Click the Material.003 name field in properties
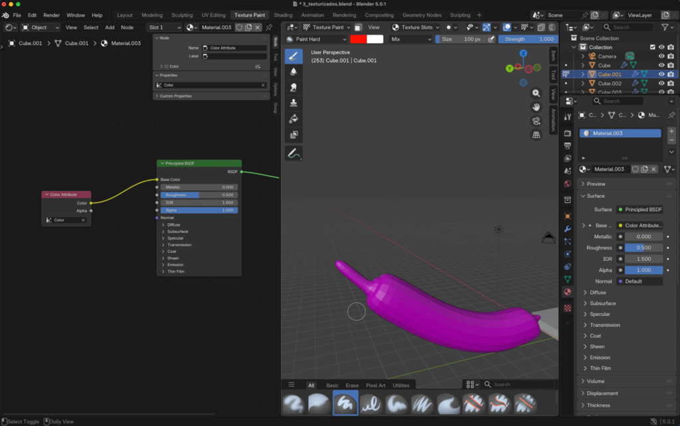This screenshot has width=680, height=426. click(x=610, y=169)
